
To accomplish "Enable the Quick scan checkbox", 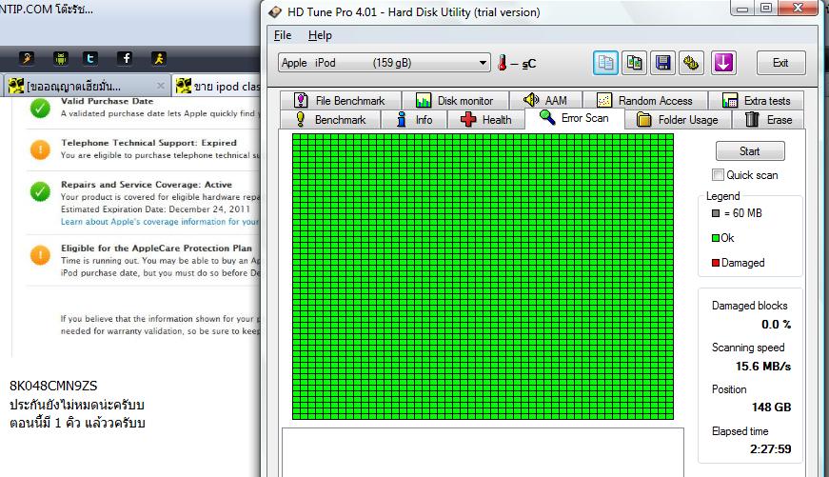I will tap(719, 175).
